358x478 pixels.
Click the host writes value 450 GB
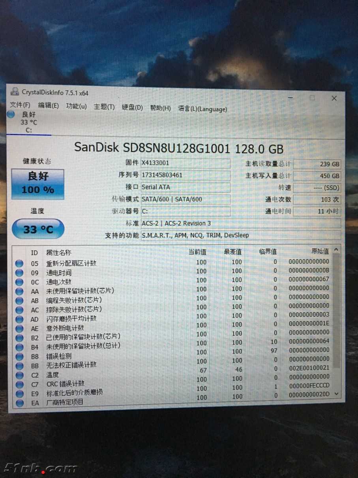point(317,176)
